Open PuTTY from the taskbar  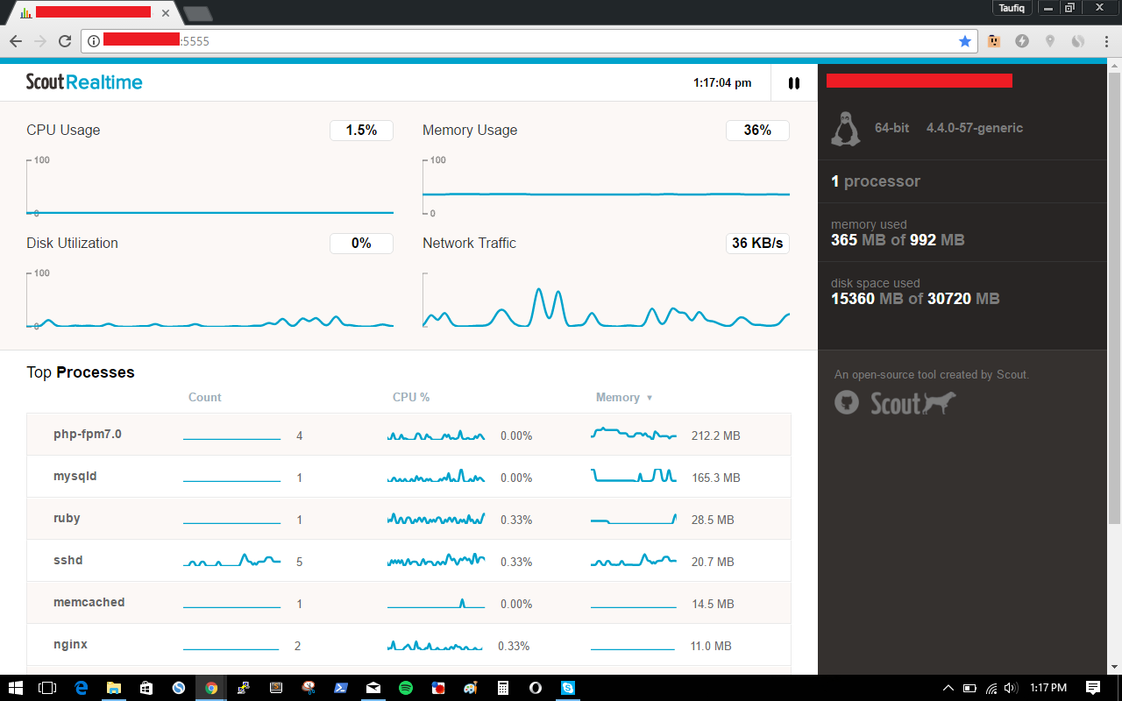coord(243,688)
